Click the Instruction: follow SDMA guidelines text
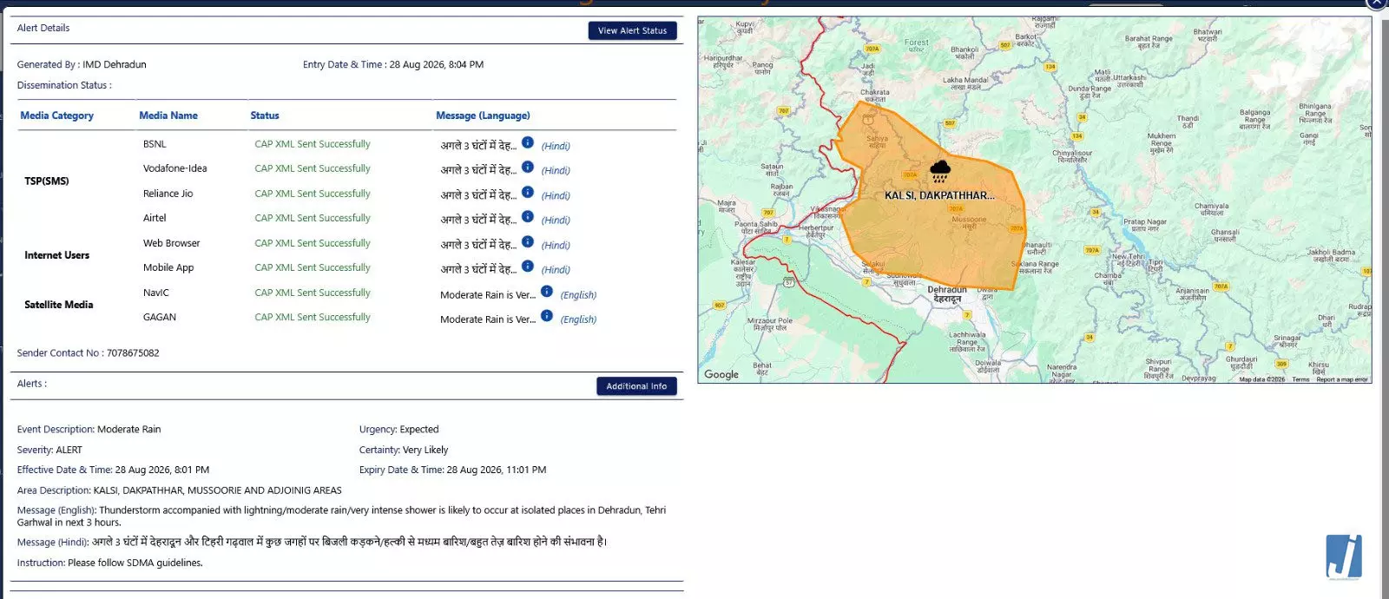 pyautogui.click(x=110, y=563)
